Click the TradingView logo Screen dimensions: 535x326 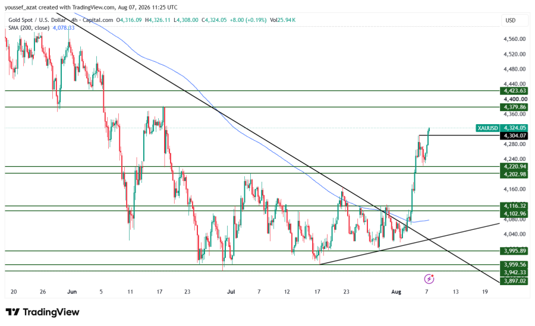click(x=43, y=312)
